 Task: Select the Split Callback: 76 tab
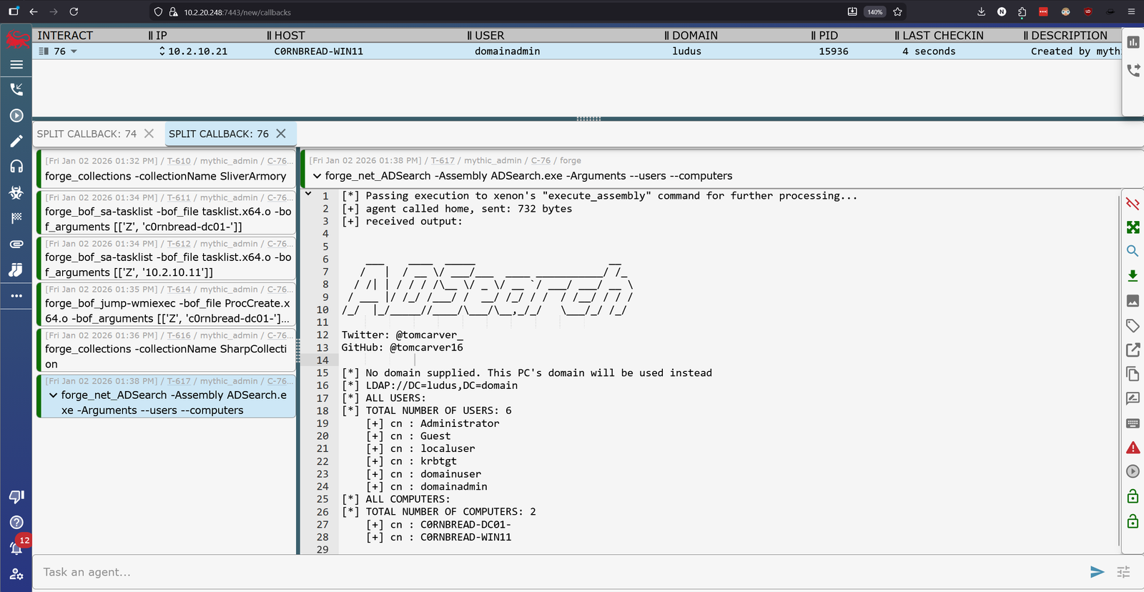(x=219, y=134)
